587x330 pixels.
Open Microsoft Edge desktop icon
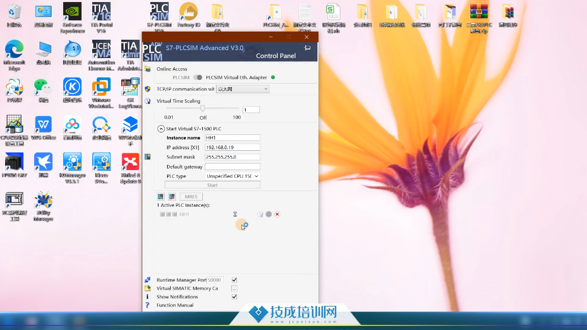14,55
